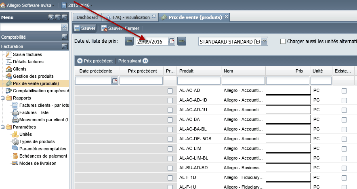Click the Prix filter field
The height and width of the screenshot is (189, 357).
[x=288, y=81]
